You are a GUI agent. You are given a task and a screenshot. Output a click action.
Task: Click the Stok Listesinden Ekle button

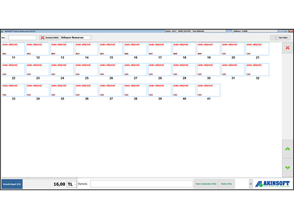206,184
